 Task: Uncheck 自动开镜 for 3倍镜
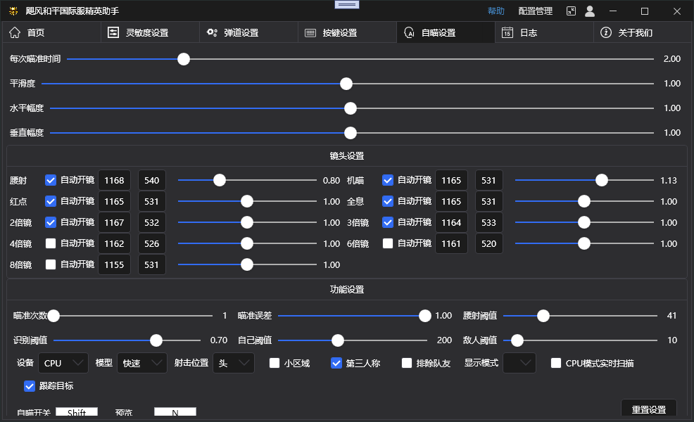388,222
